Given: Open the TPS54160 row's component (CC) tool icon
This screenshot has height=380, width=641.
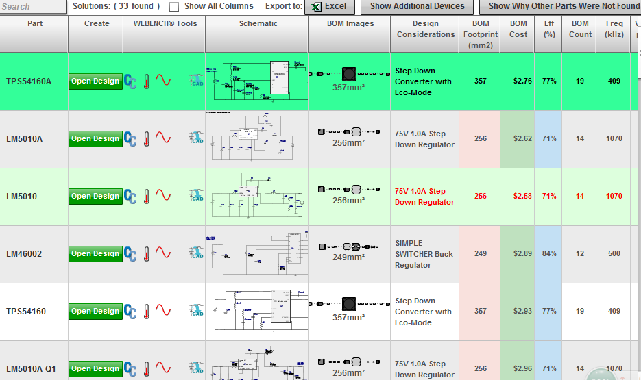Looking at the screenshot, I should tap(130, 312).
